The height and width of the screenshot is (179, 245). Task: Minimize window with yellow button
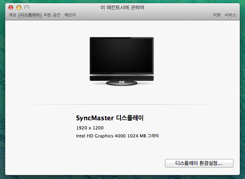[x=19, y=8]
